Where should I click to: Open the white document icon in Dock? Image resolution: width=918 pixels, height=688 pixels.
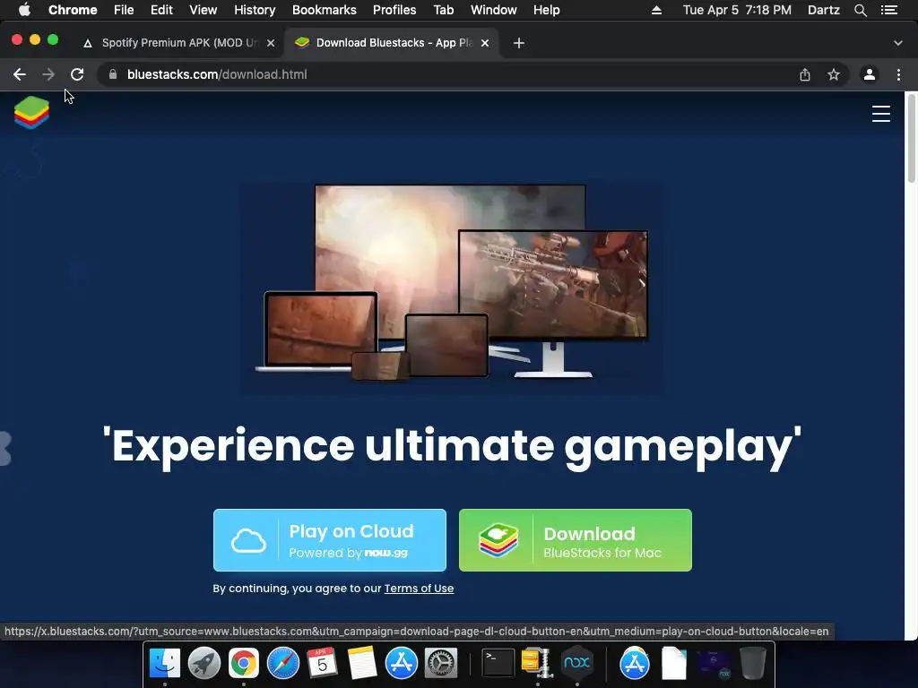(674, 663)
